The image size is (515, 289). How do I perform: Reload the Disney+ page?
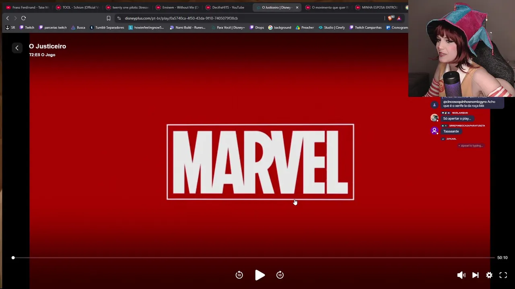point(23,18)
